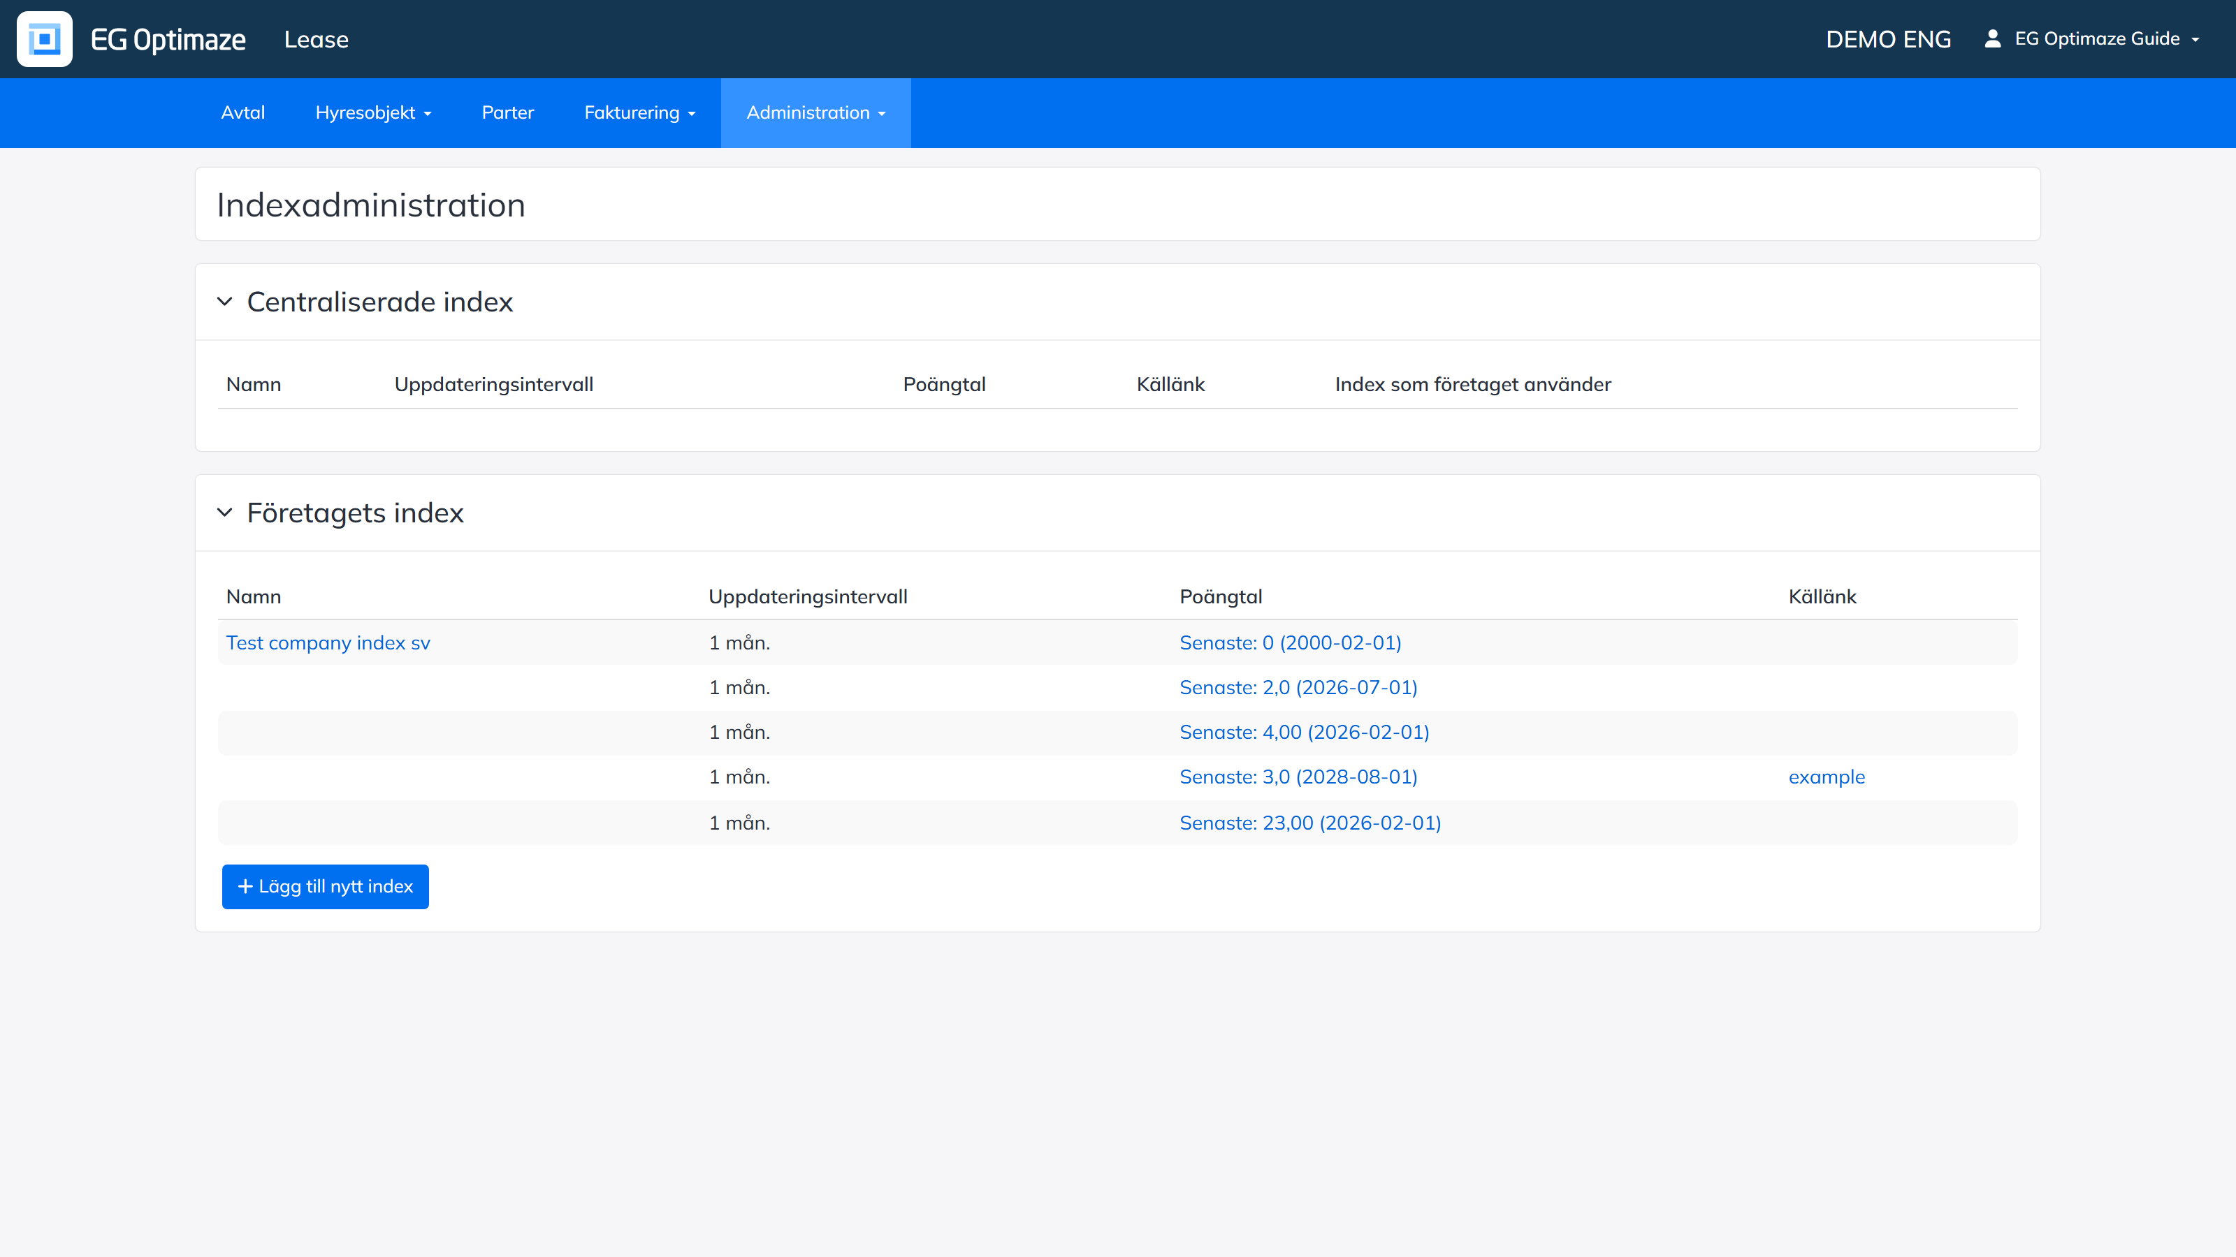Click Uppdateringsintervall header in Centraliserade index table

[x=494, y=385]
